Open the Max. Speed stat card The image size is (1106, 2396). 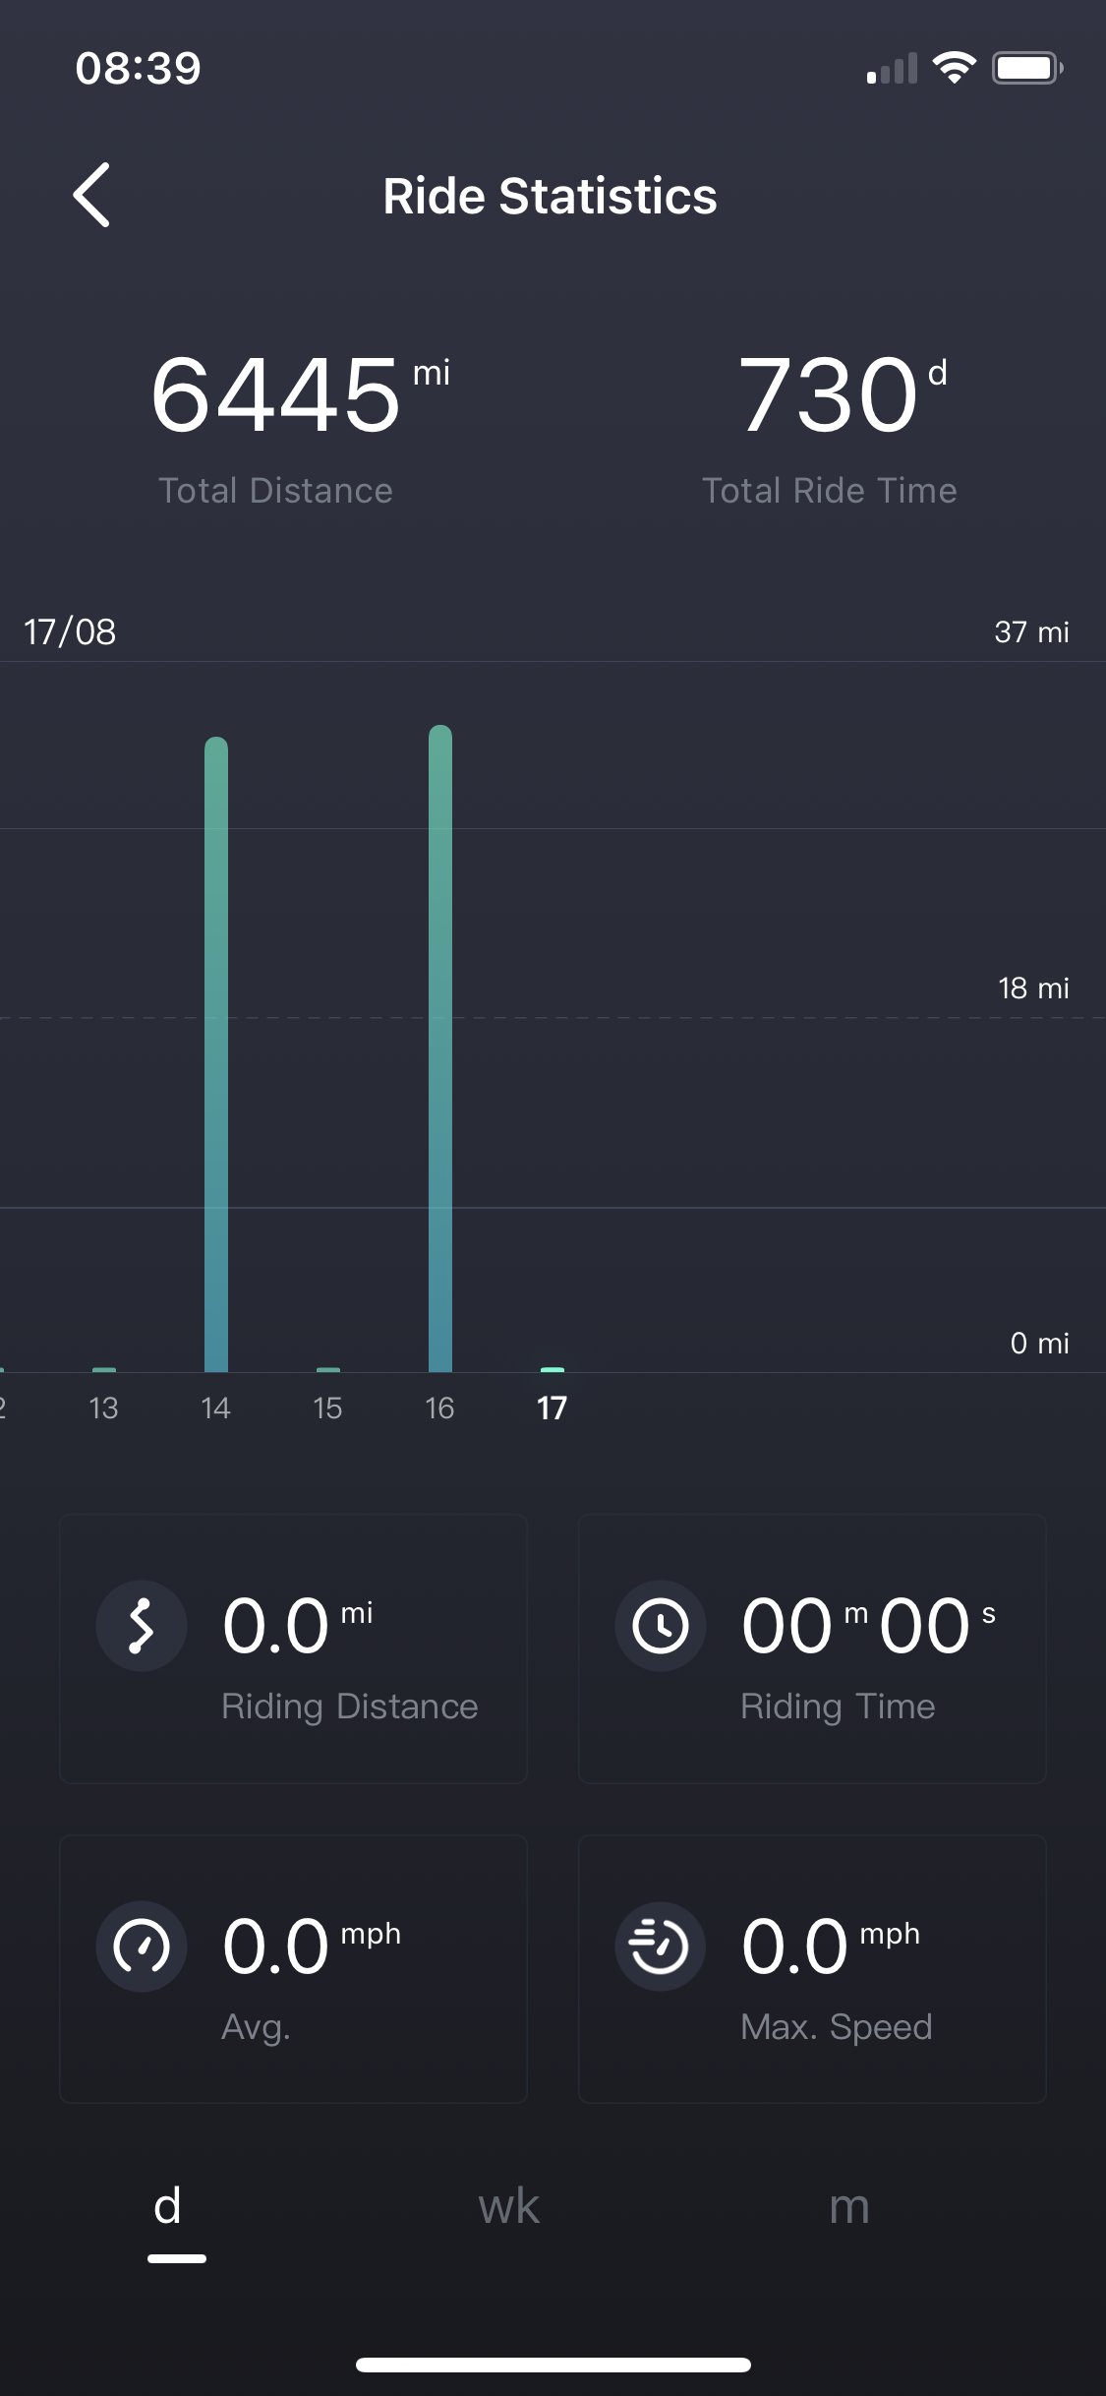812,1968
